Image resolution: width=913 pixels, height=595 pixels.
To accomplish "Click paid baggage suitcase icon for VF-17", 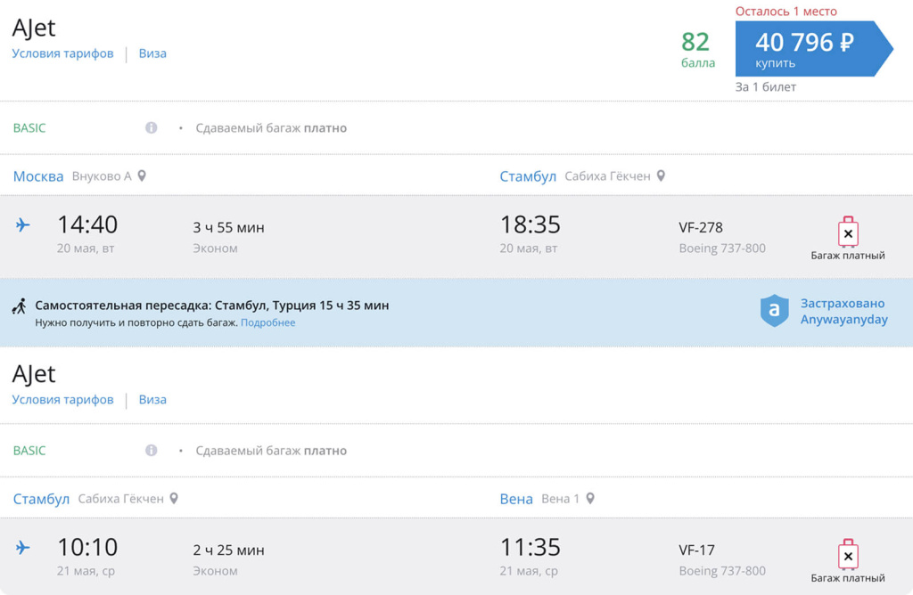I will 849,555.
